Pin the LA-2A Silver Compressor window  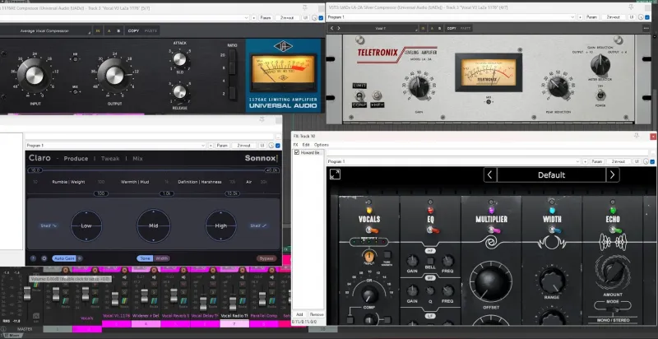pyautogui.click(x=631, y=7)
